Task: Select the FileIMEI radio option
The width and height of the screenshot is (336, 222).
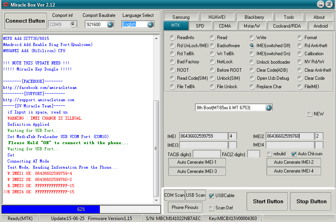Action: coord(300,87)
